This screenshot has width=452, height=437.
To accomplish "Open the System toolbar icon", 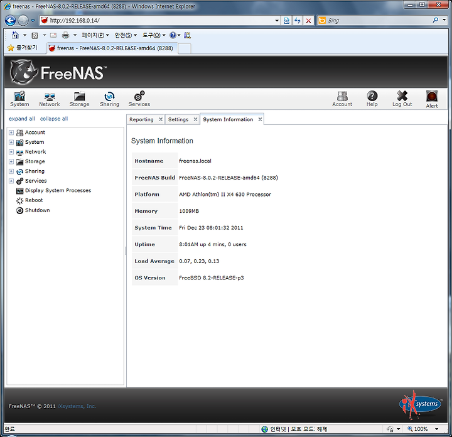I will 19,99.
